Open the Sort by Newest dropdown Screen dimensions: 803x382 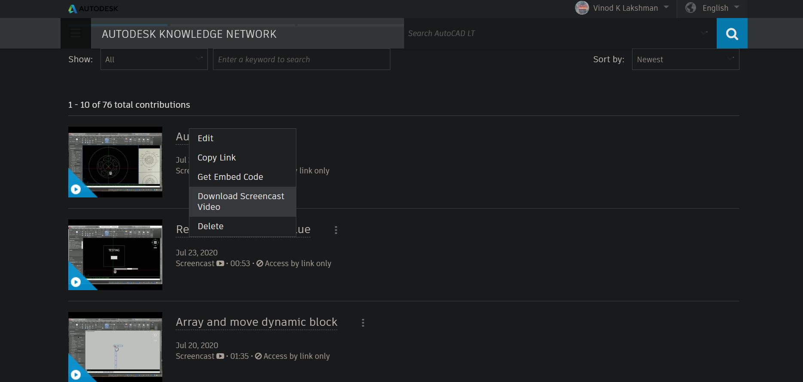tap(685, 60)
